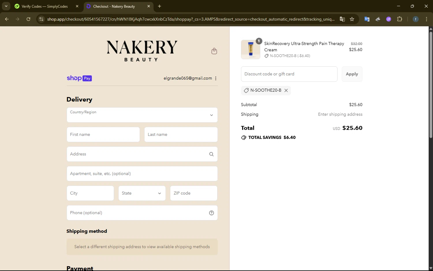
Task: Go back to previous page
Action: (7, 19)
